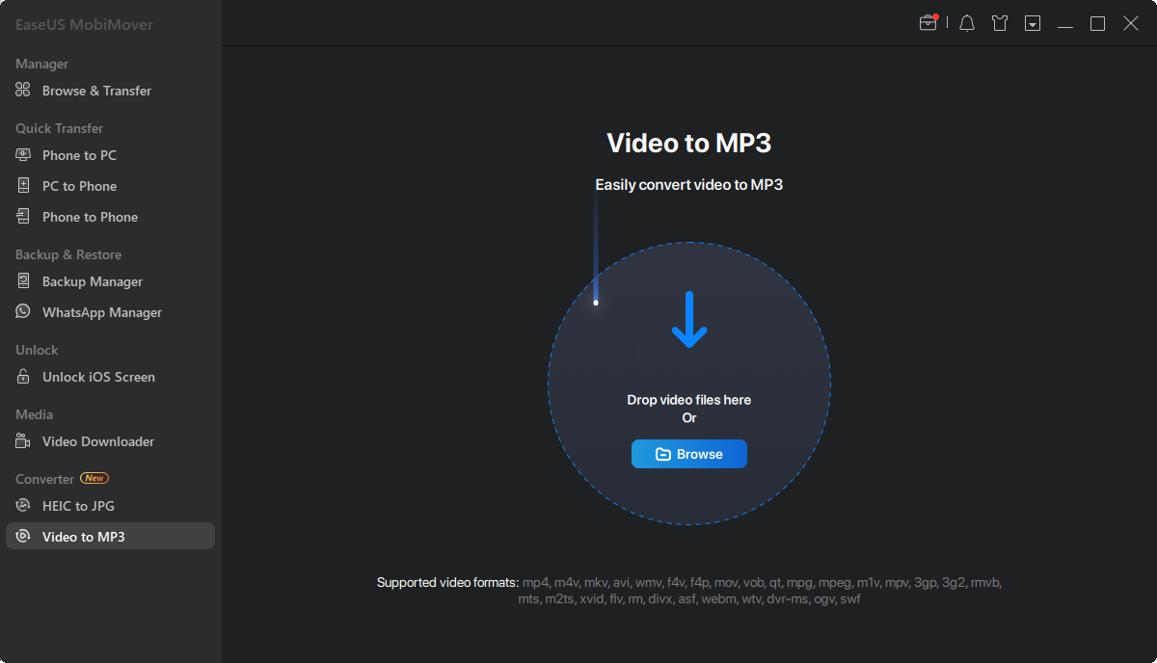Open Backup Manager

tap(110, 281)
